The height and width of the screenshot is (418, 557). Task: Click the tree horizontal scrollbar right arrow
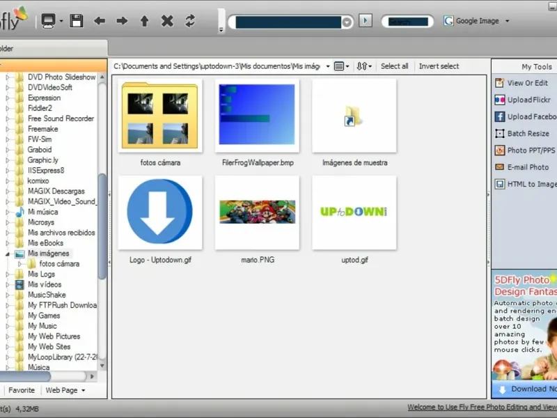tap(92, 376)
